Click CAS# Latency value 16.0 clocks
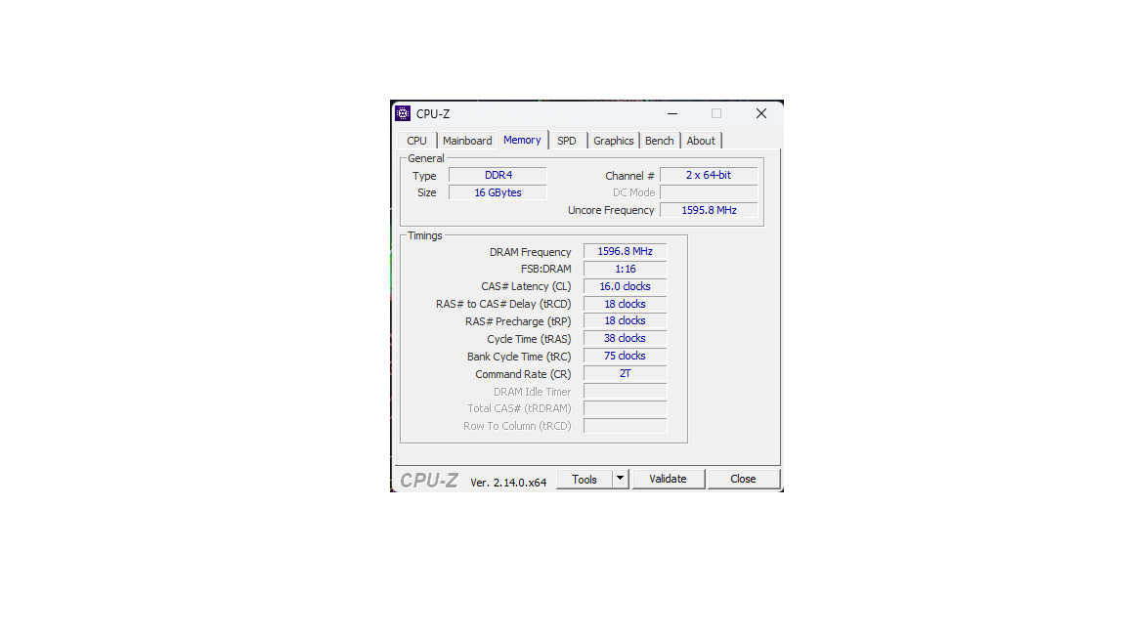The width and height of the screenshot is (1126, 633). tap(626, 286)
